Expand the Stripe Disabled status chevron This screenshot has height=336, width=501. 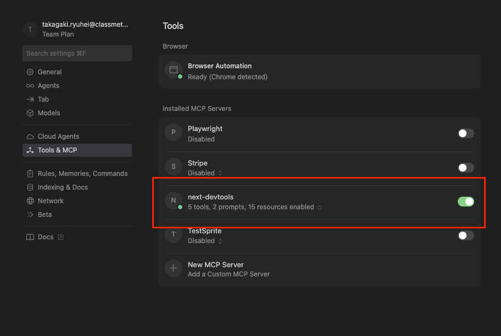[x=221, y=173]
